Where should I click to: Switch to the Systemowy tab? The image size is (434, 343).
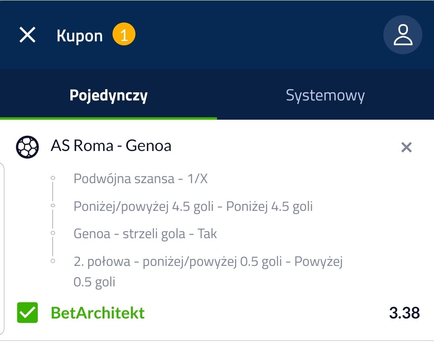(x=325, y=96)
